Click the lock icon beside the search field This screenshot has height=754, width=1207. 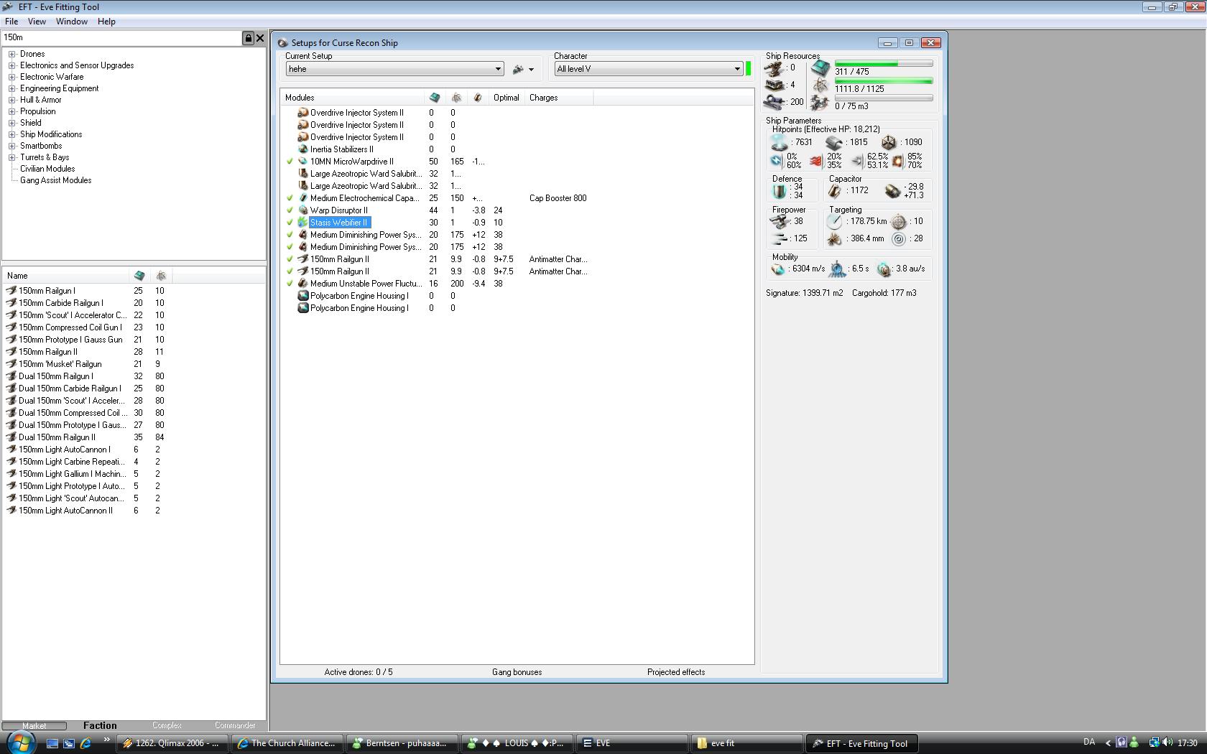(248, 38)
